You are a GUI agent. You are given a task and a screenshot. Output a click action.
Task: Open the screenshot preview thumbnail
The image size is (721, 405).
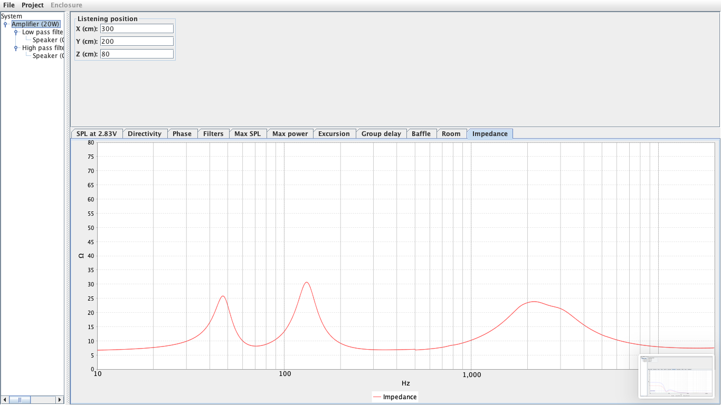point(676,377)
